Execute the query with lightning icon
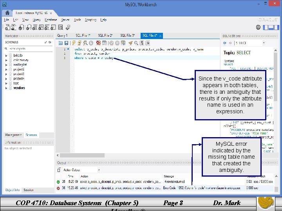The width and height of the screenshot is (282, 211). pyautogui.click(x=74, y=43)
